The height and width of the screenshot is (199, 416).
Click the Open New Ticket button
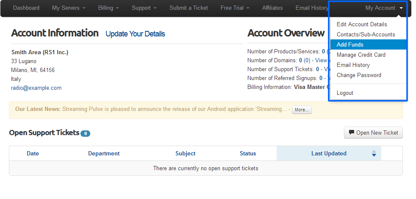click(373, 133)
